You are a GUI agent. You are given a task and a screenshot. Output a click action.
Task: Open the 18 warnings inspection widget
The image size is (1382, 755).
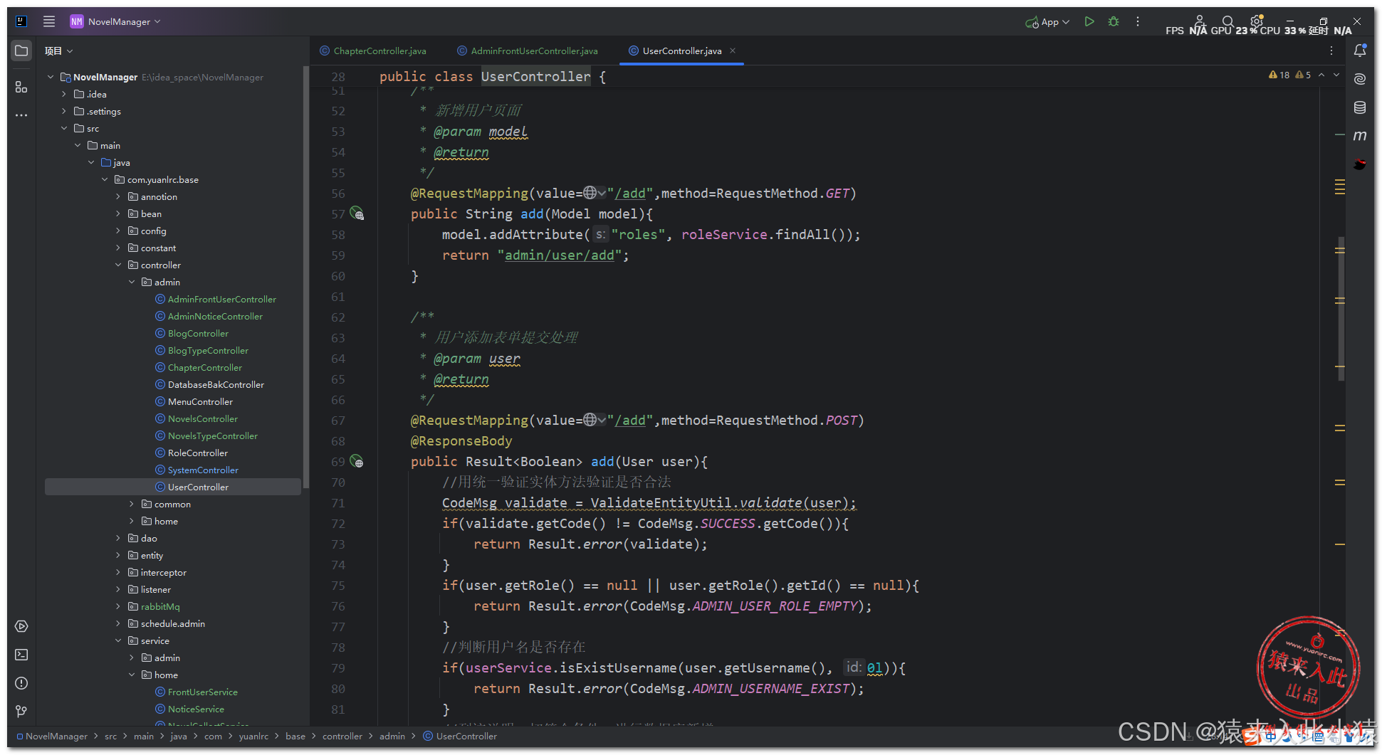click(x=1279, y=75)
